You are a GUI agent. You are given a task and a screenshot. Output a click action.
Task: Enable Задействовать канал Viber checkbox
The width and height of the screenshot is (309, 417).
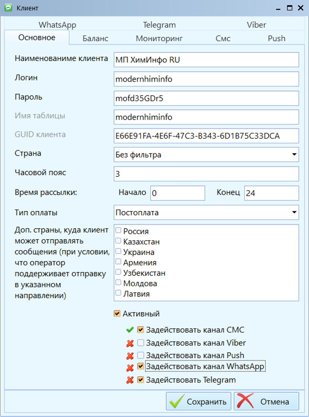click(140, 343)
